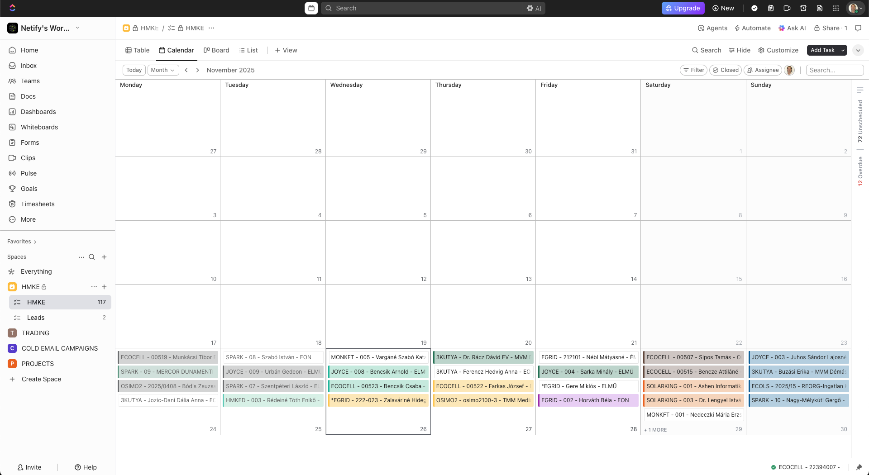Toggle the Closed tasks filter

click(726, 70)
